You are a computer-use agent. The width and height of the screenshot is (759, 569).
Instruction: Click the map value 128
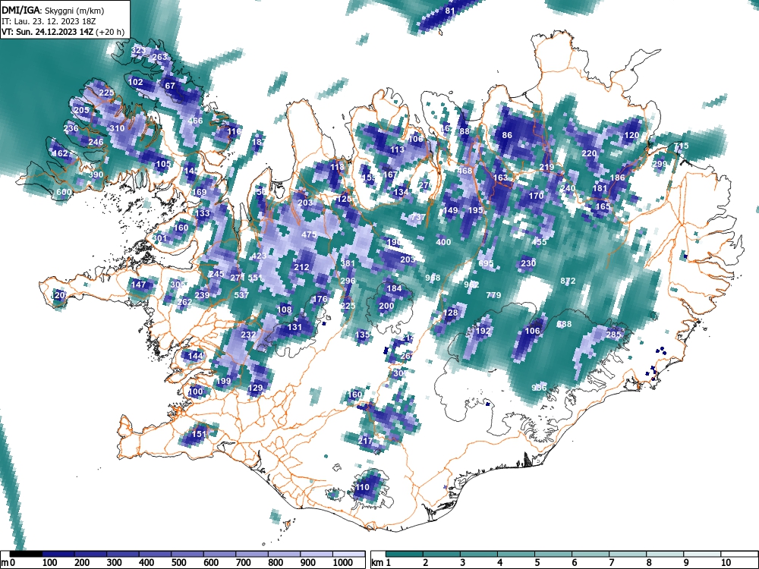point(450,313)
